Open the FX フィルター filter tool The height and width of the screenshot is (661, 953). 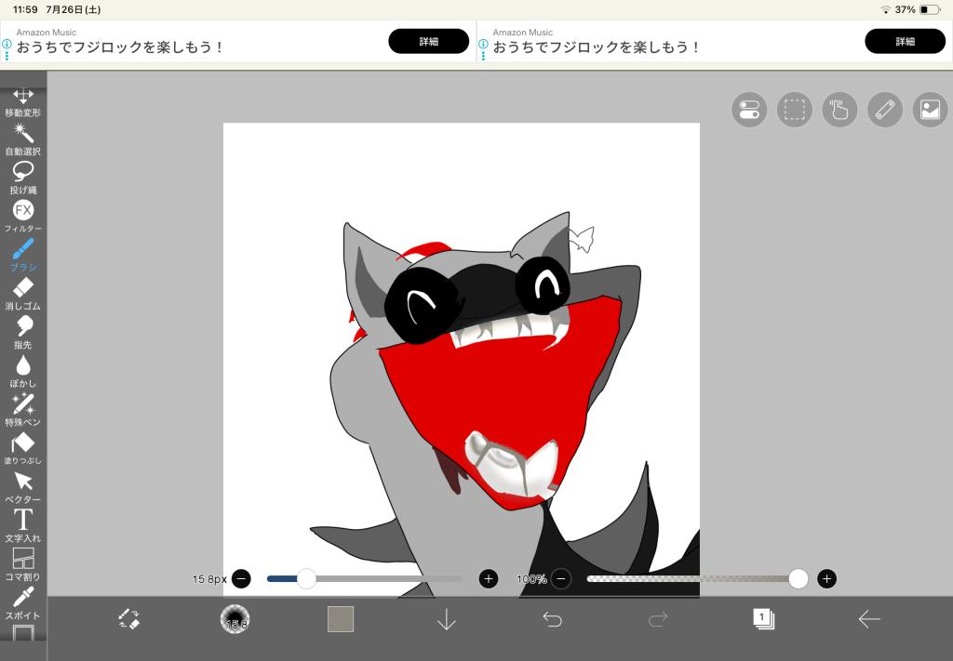tap(23, 215)
